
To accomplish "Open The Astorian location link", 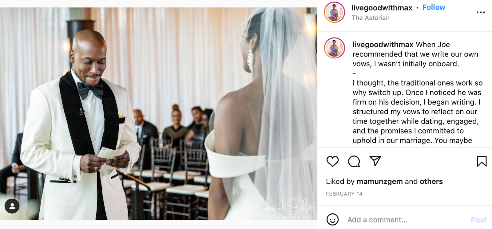I will tap(371, 18).
